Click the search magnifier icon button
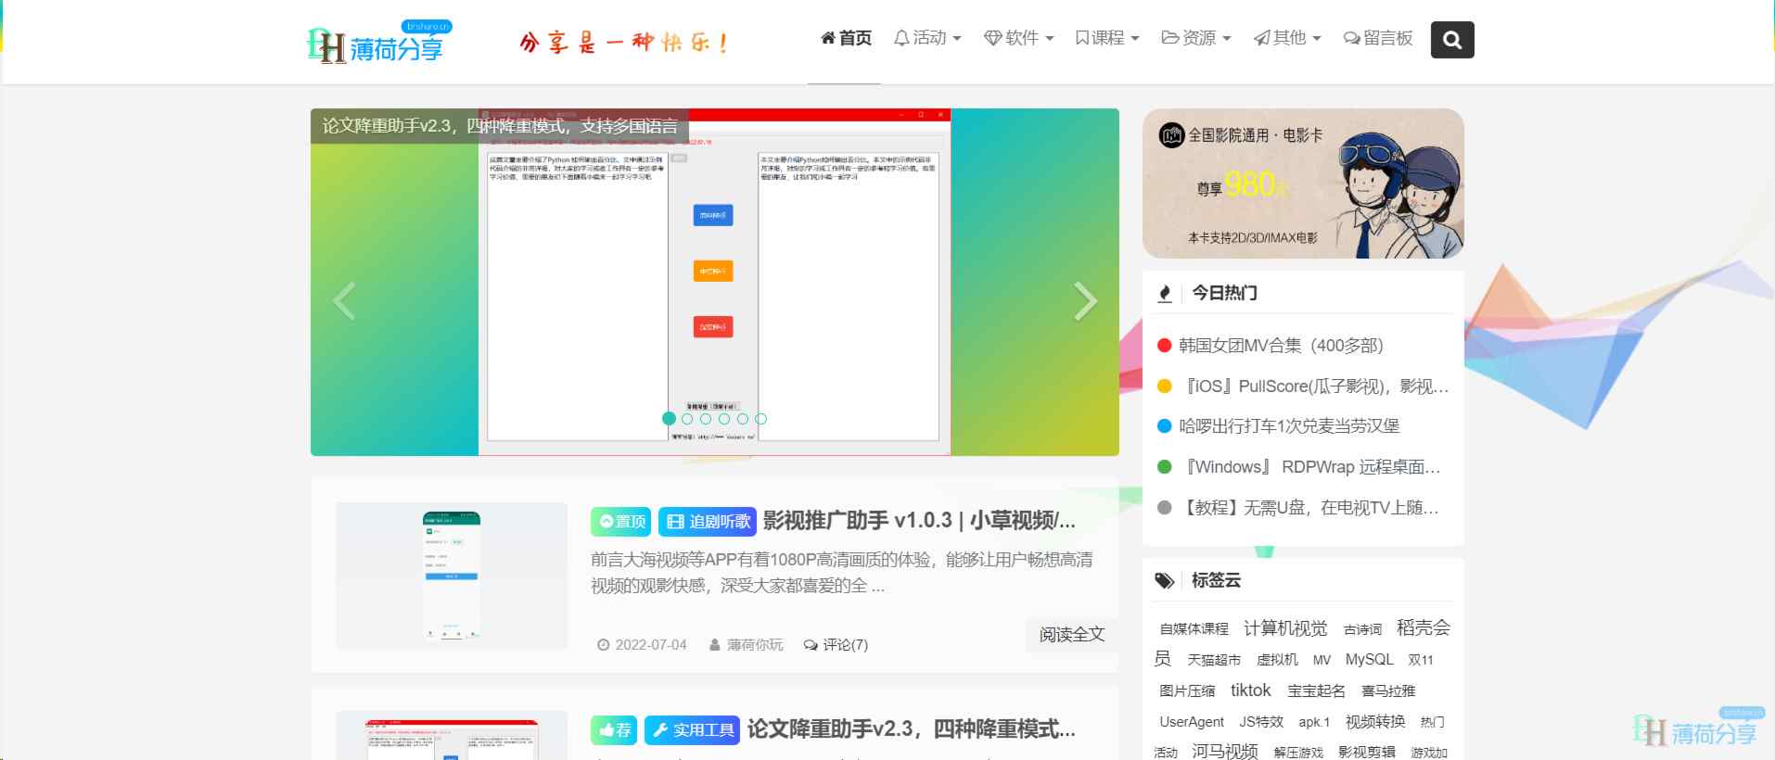 (1451, 40)
